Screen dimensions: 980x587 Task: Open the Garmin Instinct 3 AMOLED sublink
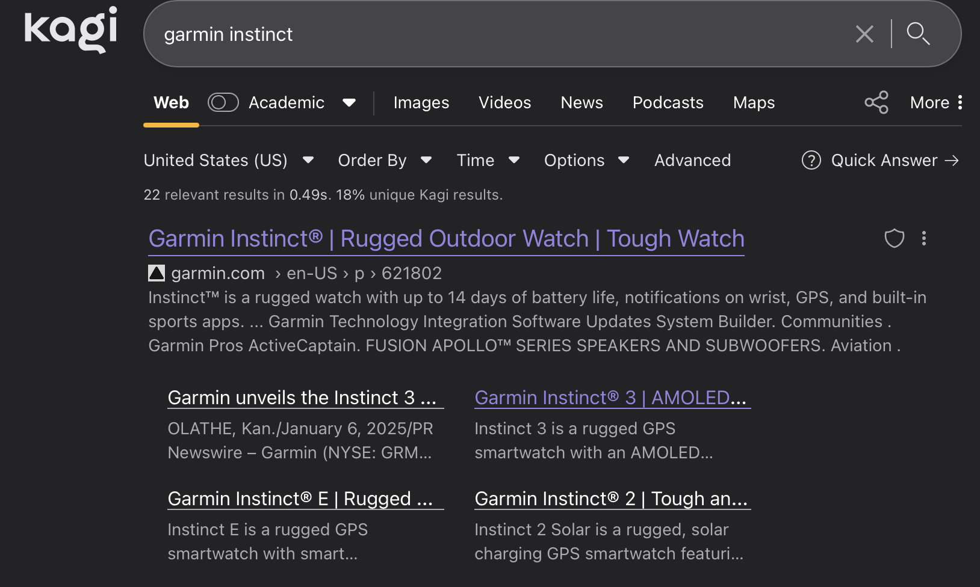[x=610, y=398]
